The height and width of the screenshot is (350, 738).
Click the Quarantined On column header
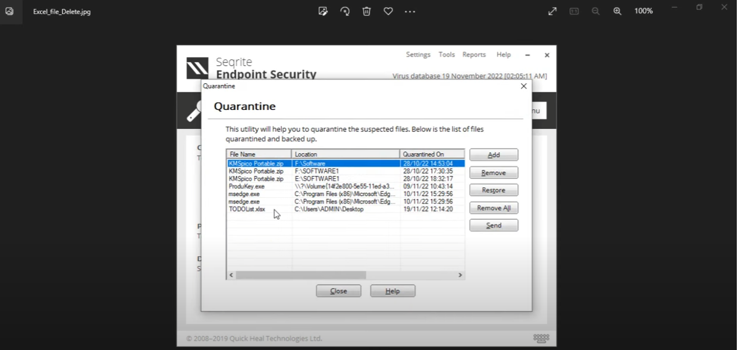click(x=431, y=154)
